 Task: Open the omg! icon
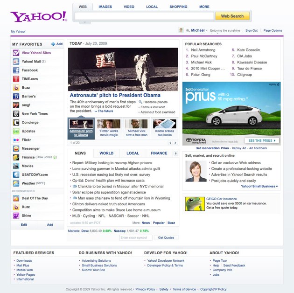[x=16, y=105]
